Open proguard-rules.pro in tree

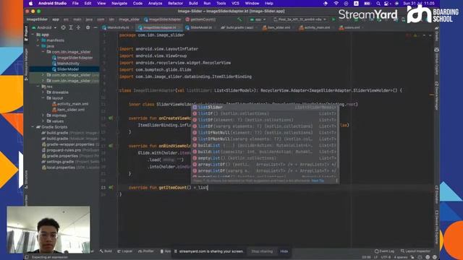pyautogui.click(x=64, y=150)
